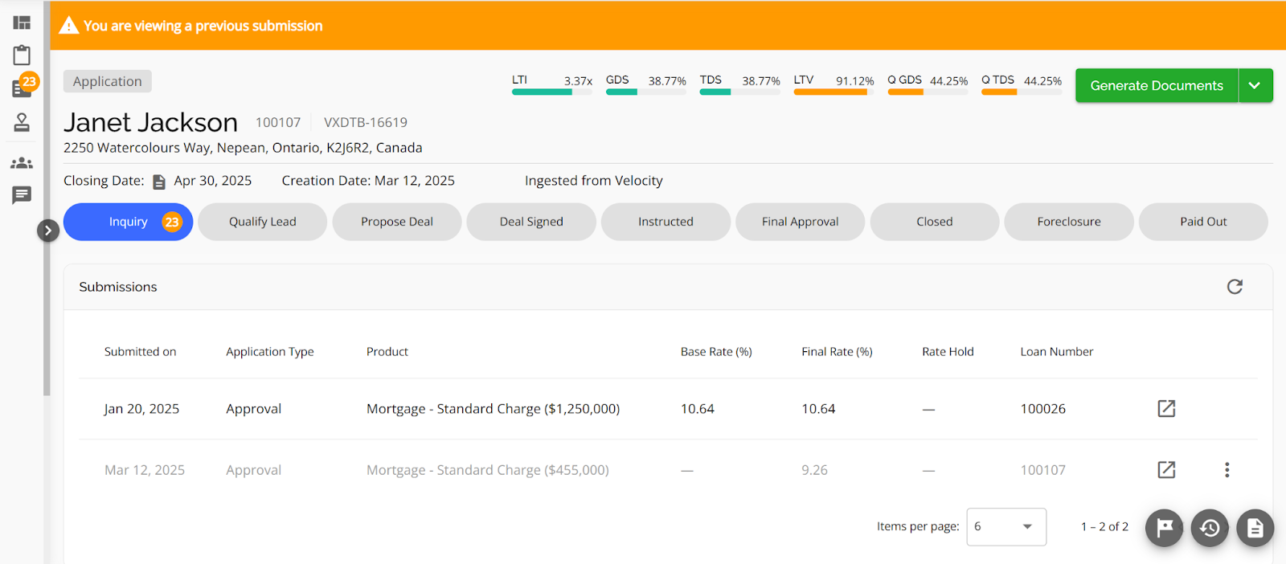Expand the Generate Documents dropdown arrow
The width and height of the screenshot is (1286, 564).
point(1255,85)
